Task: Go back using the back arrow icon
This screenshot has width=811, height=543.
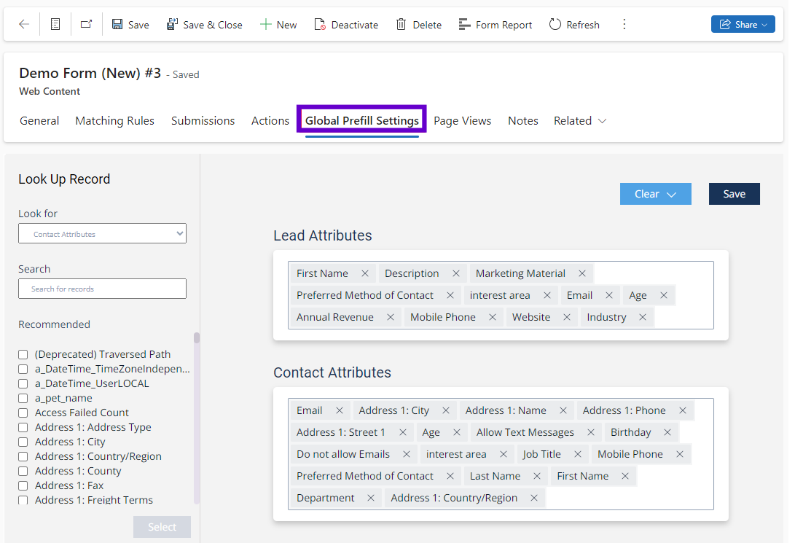Action: (x=24, y=24)
